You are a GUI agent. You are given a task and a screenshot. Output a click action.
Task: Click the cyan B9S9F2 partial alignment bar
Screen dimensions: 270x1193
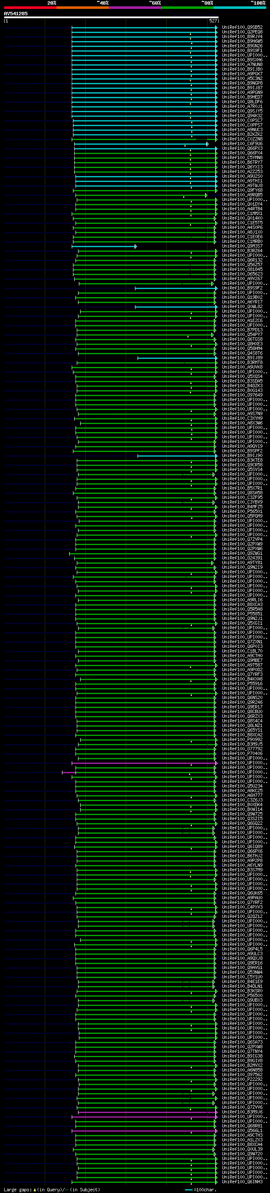point(176,289)
